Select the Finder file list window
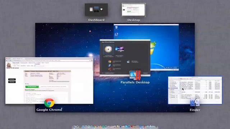This screenshot has height=129, width=230. pyautogui.click(x=195, y=90)
